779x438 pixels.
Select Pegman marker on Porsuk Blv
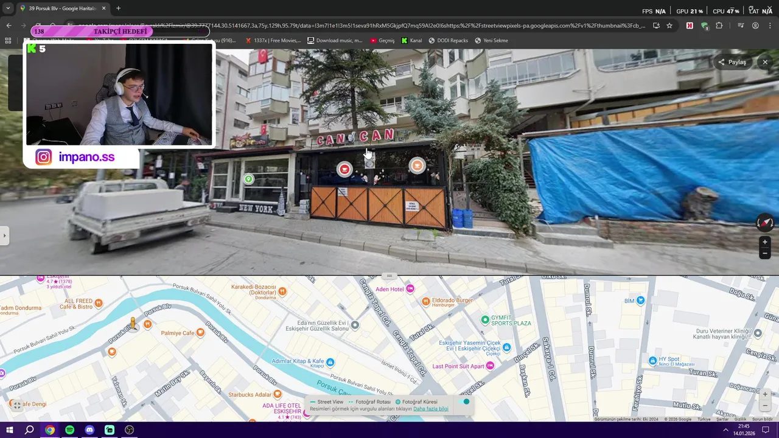point(133,324)
